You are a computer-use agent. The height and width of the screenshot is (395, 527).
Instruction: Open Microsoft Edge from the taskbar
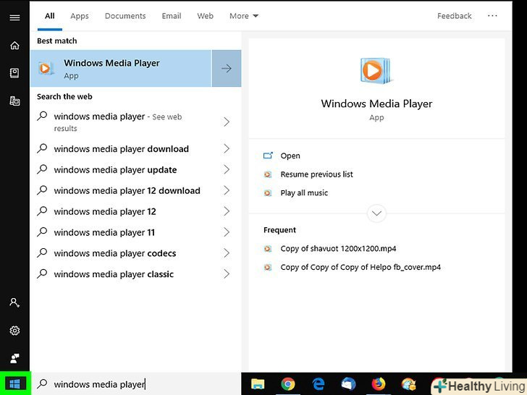(x=319, y=385)
